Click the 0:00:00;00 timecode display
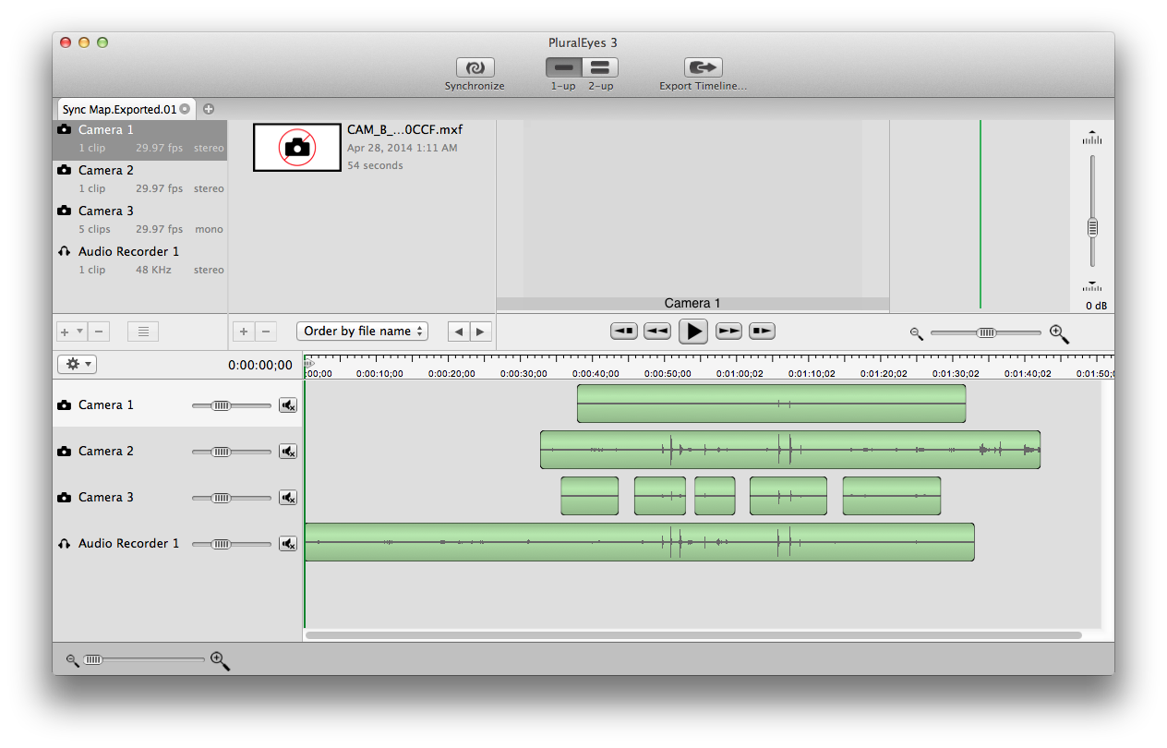1167x748 pixels. point(260,366)
